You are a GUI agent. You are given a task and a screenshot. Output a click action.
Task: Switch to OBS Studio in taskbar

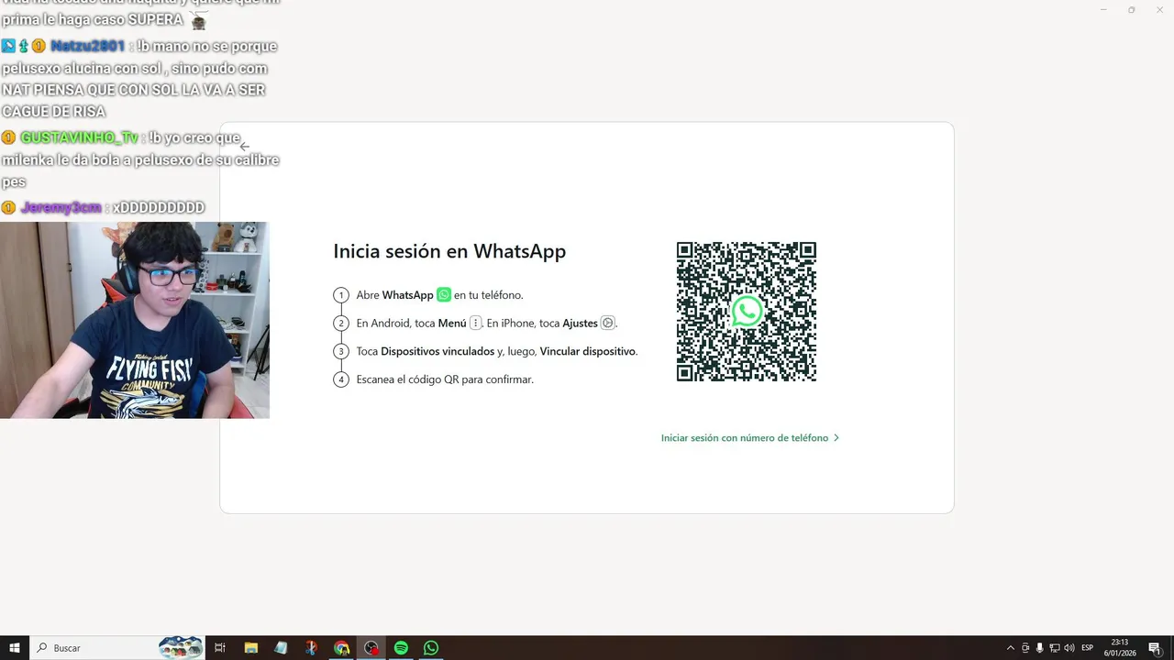(x=371, y=648)
